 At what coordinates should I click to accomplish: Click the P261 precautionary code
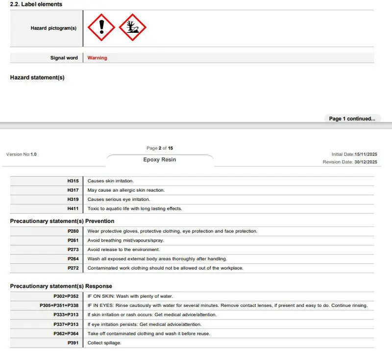coord(73,240)
